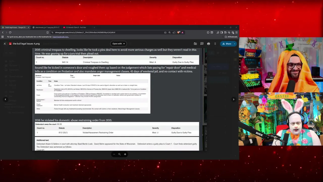Open the install-app icon in address bar
The width and height of the screenshot is (323, 182).
click(x=165, y=32)
